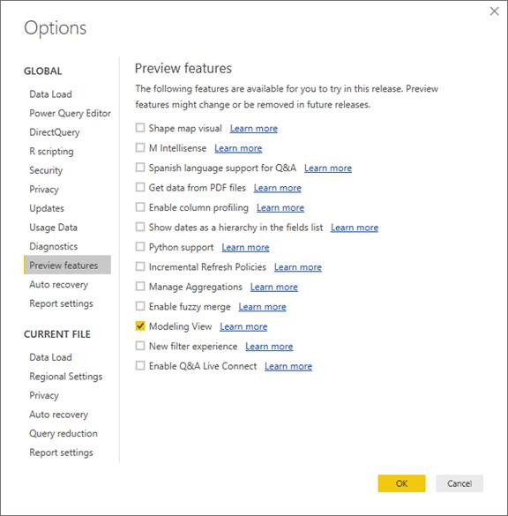Image resolution: width=508 pixels, height=516 pixels.
Task: Open Auto recovery under GLOBAL
Action: click(x=58, y=284)
